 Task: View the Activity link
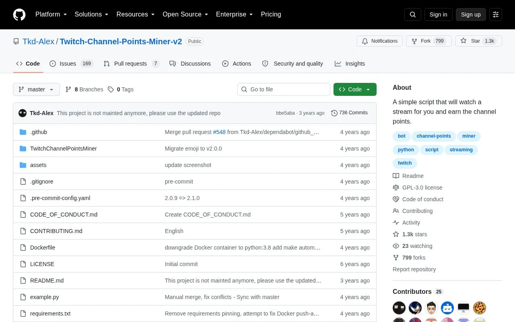pos(406,223)
